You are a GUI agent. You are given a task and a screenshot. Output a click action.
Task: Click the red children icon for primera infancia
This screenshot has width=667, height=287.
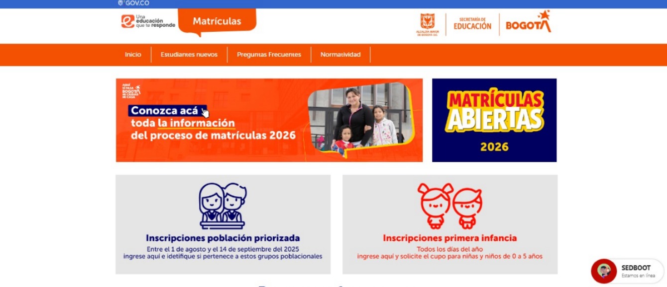coord(450,206)
